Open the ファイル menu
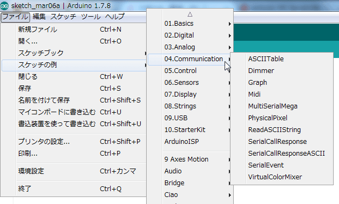339x204 pixels. (15, 17)
